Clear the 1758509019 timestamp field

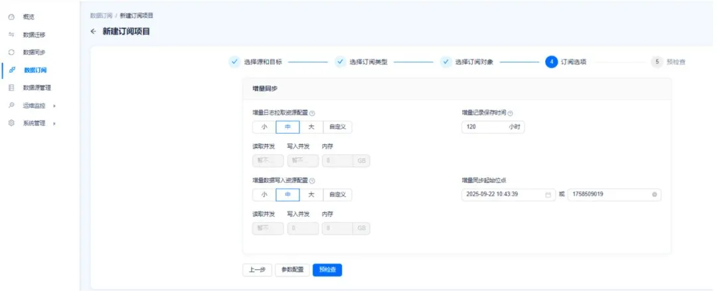click(654, 195)
